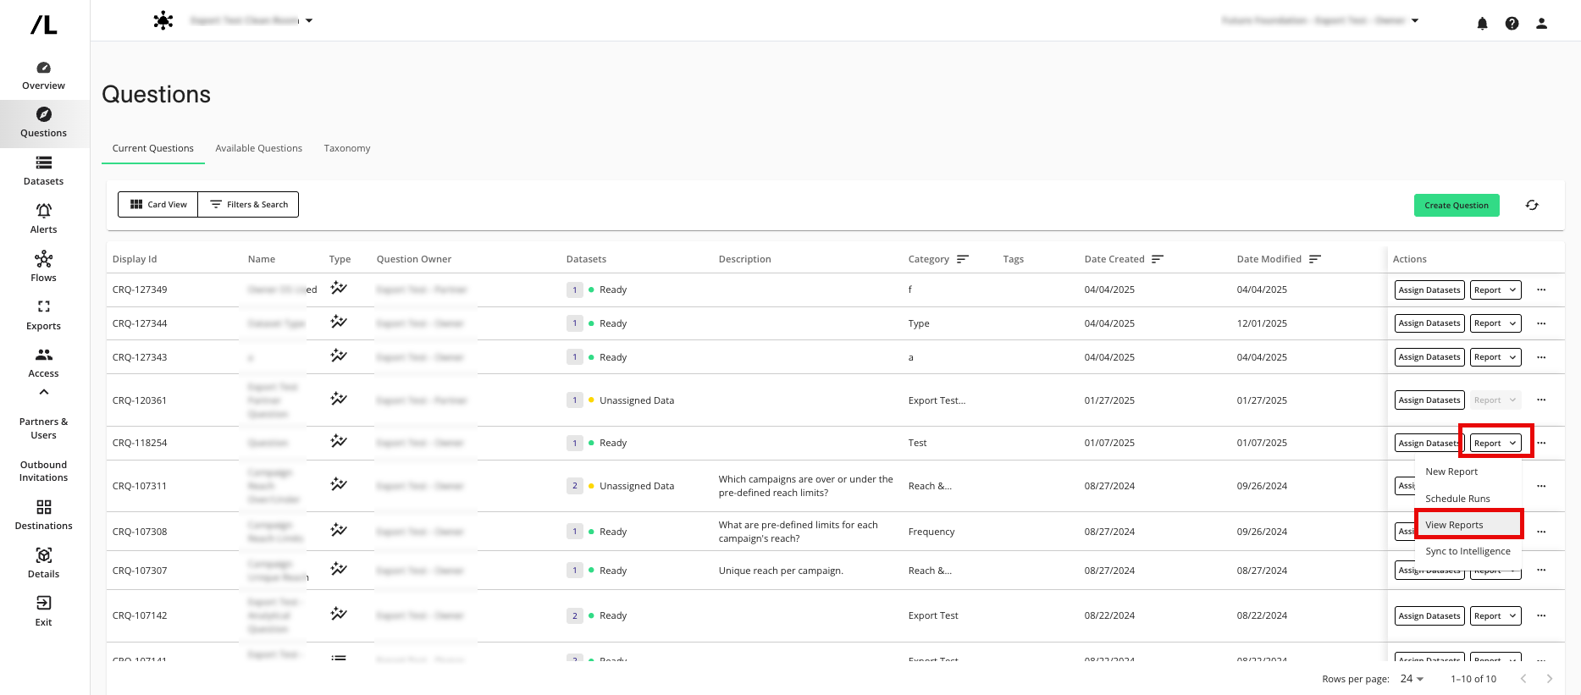Open Destinations in the sidebar
The height and width of the screenshot is (695, 1581).
44,515
